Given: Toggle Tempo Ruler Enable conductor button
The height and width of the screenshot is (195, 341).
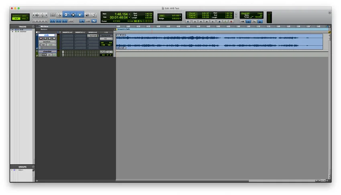Looking at the screenshot, I should point(260,22).
